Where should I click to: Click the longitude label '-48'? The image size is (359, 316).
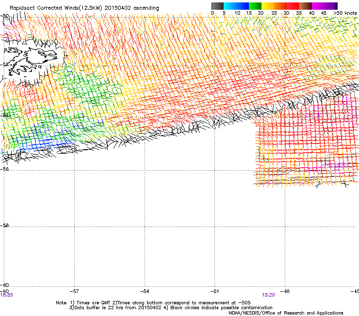[x=285, y=291]
